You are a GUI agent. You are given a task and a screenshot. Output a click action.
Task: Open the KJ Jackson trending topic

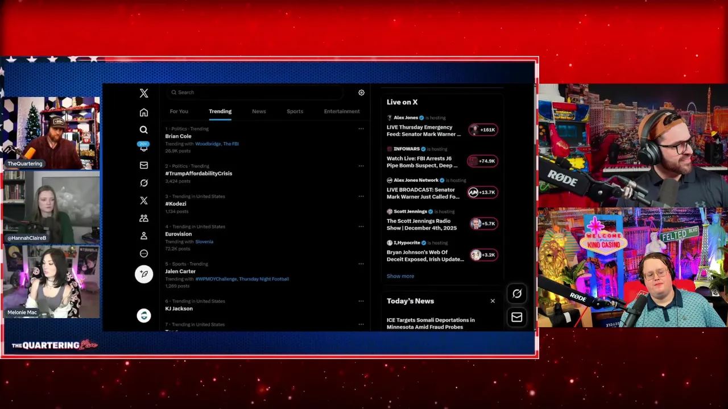coord(179,308)
